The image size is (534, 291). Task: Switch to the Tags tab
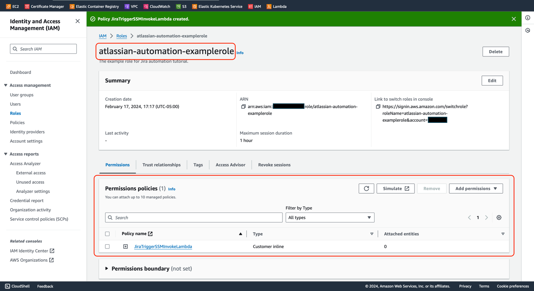[x=198, y=165]
